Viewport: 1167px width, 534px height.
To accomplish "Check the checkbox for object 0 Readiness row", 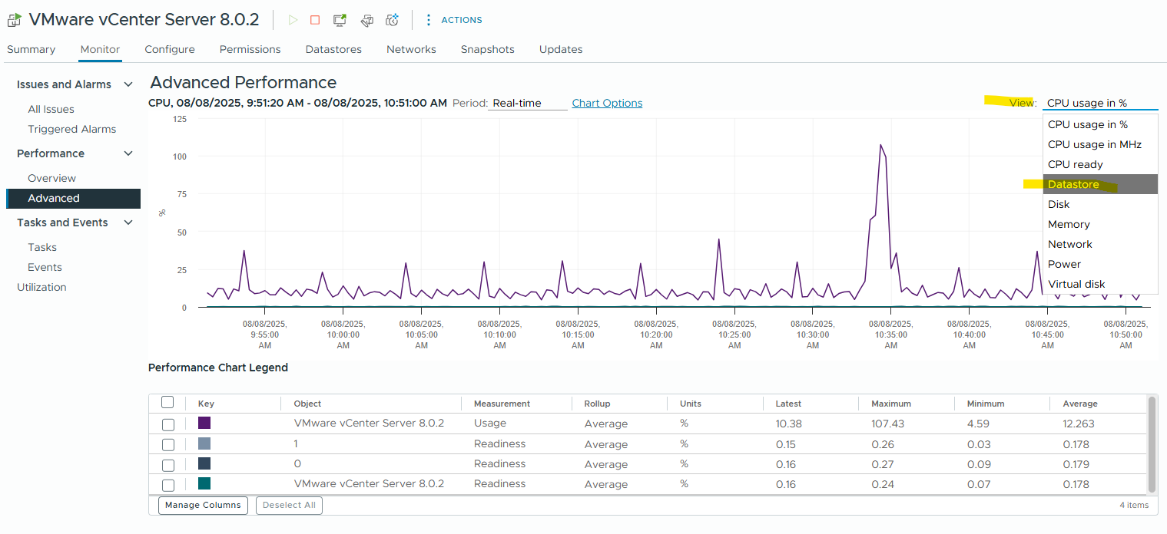I will (x=168, y=465).
